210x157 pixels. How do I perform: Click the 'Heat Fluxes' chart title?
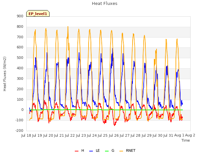click(105, 4)
